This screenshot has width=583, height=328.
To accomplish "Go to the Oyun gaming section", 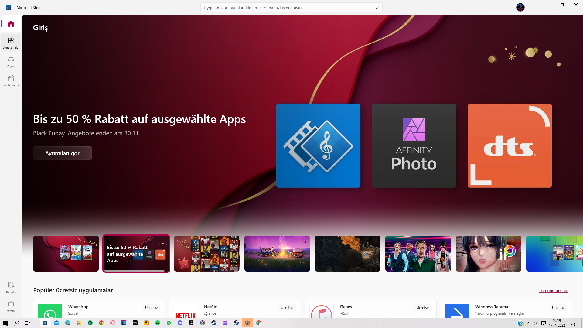I will pos(11,62).
